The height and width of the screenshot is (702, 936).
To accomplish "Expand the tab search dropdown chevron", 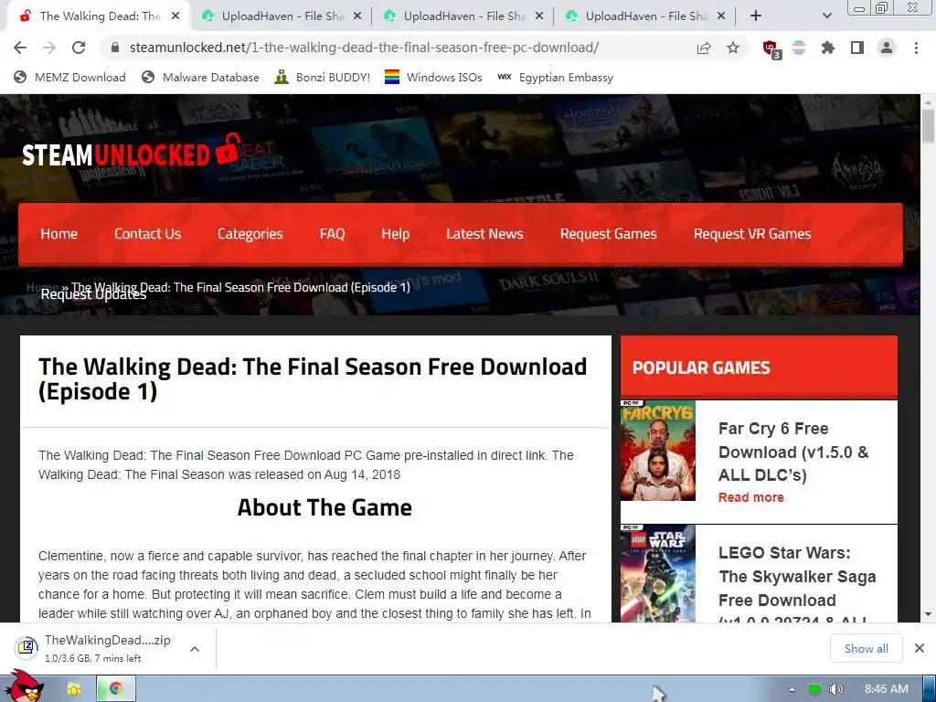I will coord(826,16).
